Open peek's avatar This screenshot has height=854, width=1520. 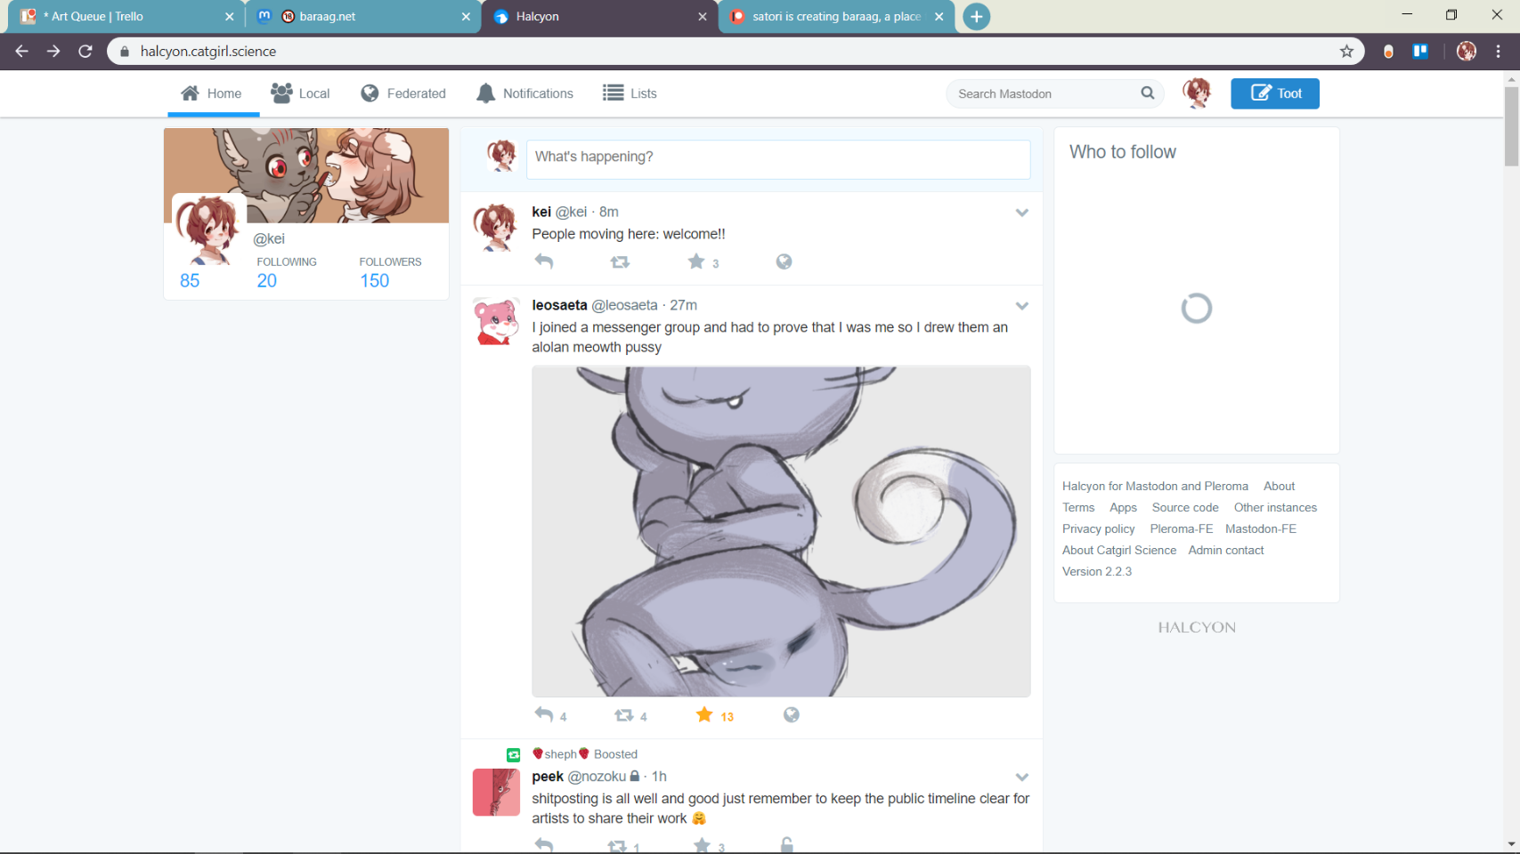(496, 793)
